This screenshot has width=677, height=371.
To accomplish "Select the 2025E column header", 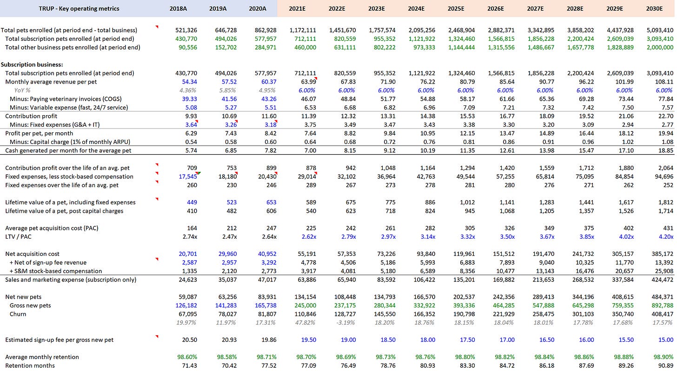I will pyautogui.click(x=456, y=8).
